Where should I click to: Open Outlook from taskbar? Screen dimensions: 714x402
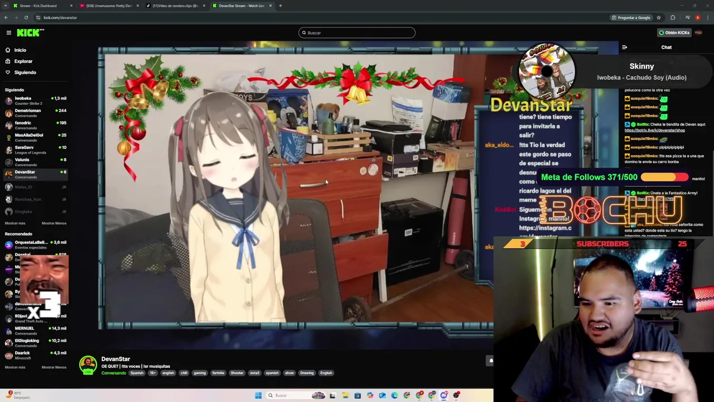pos(382,395)
